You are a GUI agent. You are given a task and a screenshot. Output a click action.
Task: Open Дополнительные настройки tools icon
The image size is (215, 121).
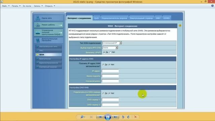38,40
